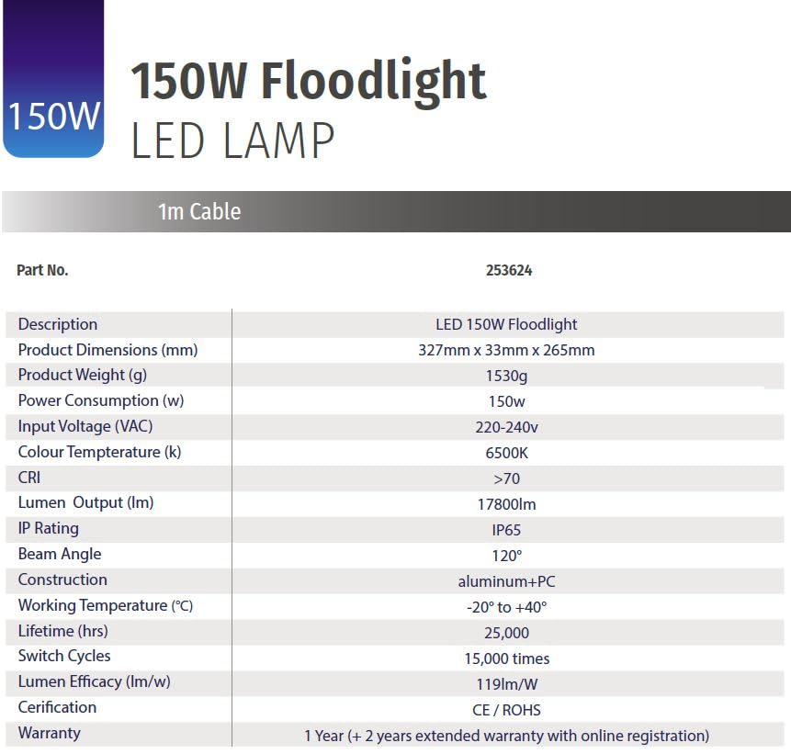Click the Part No. label
The width and height of the screenshot is (791, 754).
[x=42, y=270]
